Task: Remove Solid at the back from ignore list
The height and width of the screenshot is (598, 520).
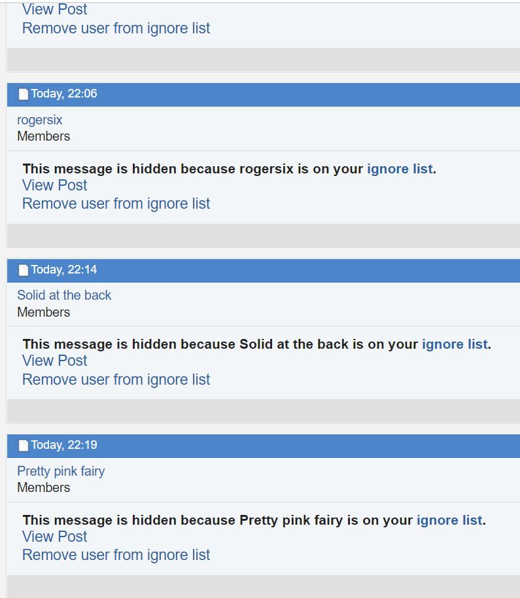Action: (x=116, y=380)
